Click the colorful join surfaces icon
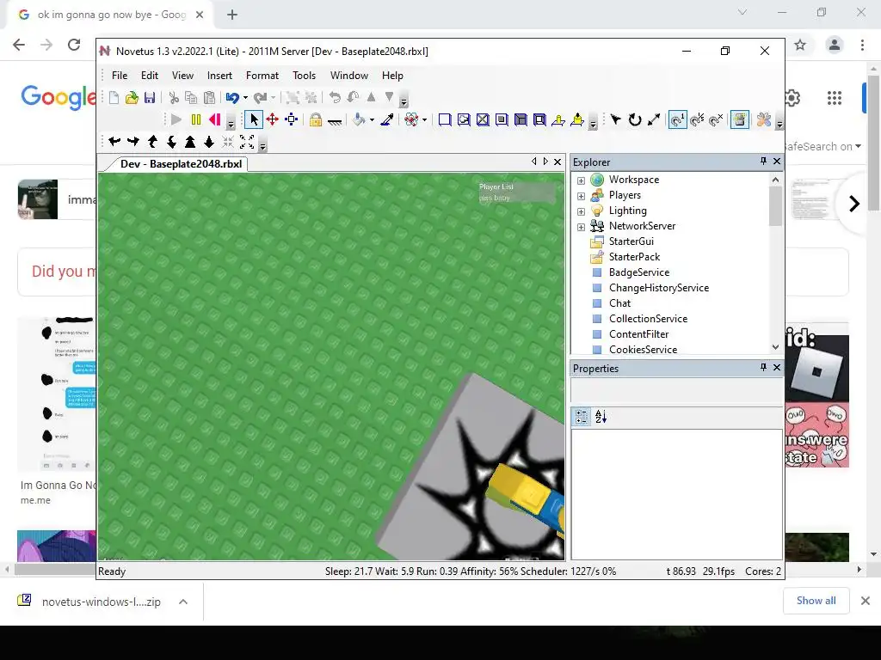 pyautogui.click(x=764, y=119)
